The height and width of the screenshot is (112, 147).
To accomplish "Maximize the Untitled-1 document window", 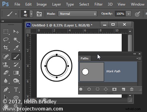I will pyautogui.click(x=113, y=24).
